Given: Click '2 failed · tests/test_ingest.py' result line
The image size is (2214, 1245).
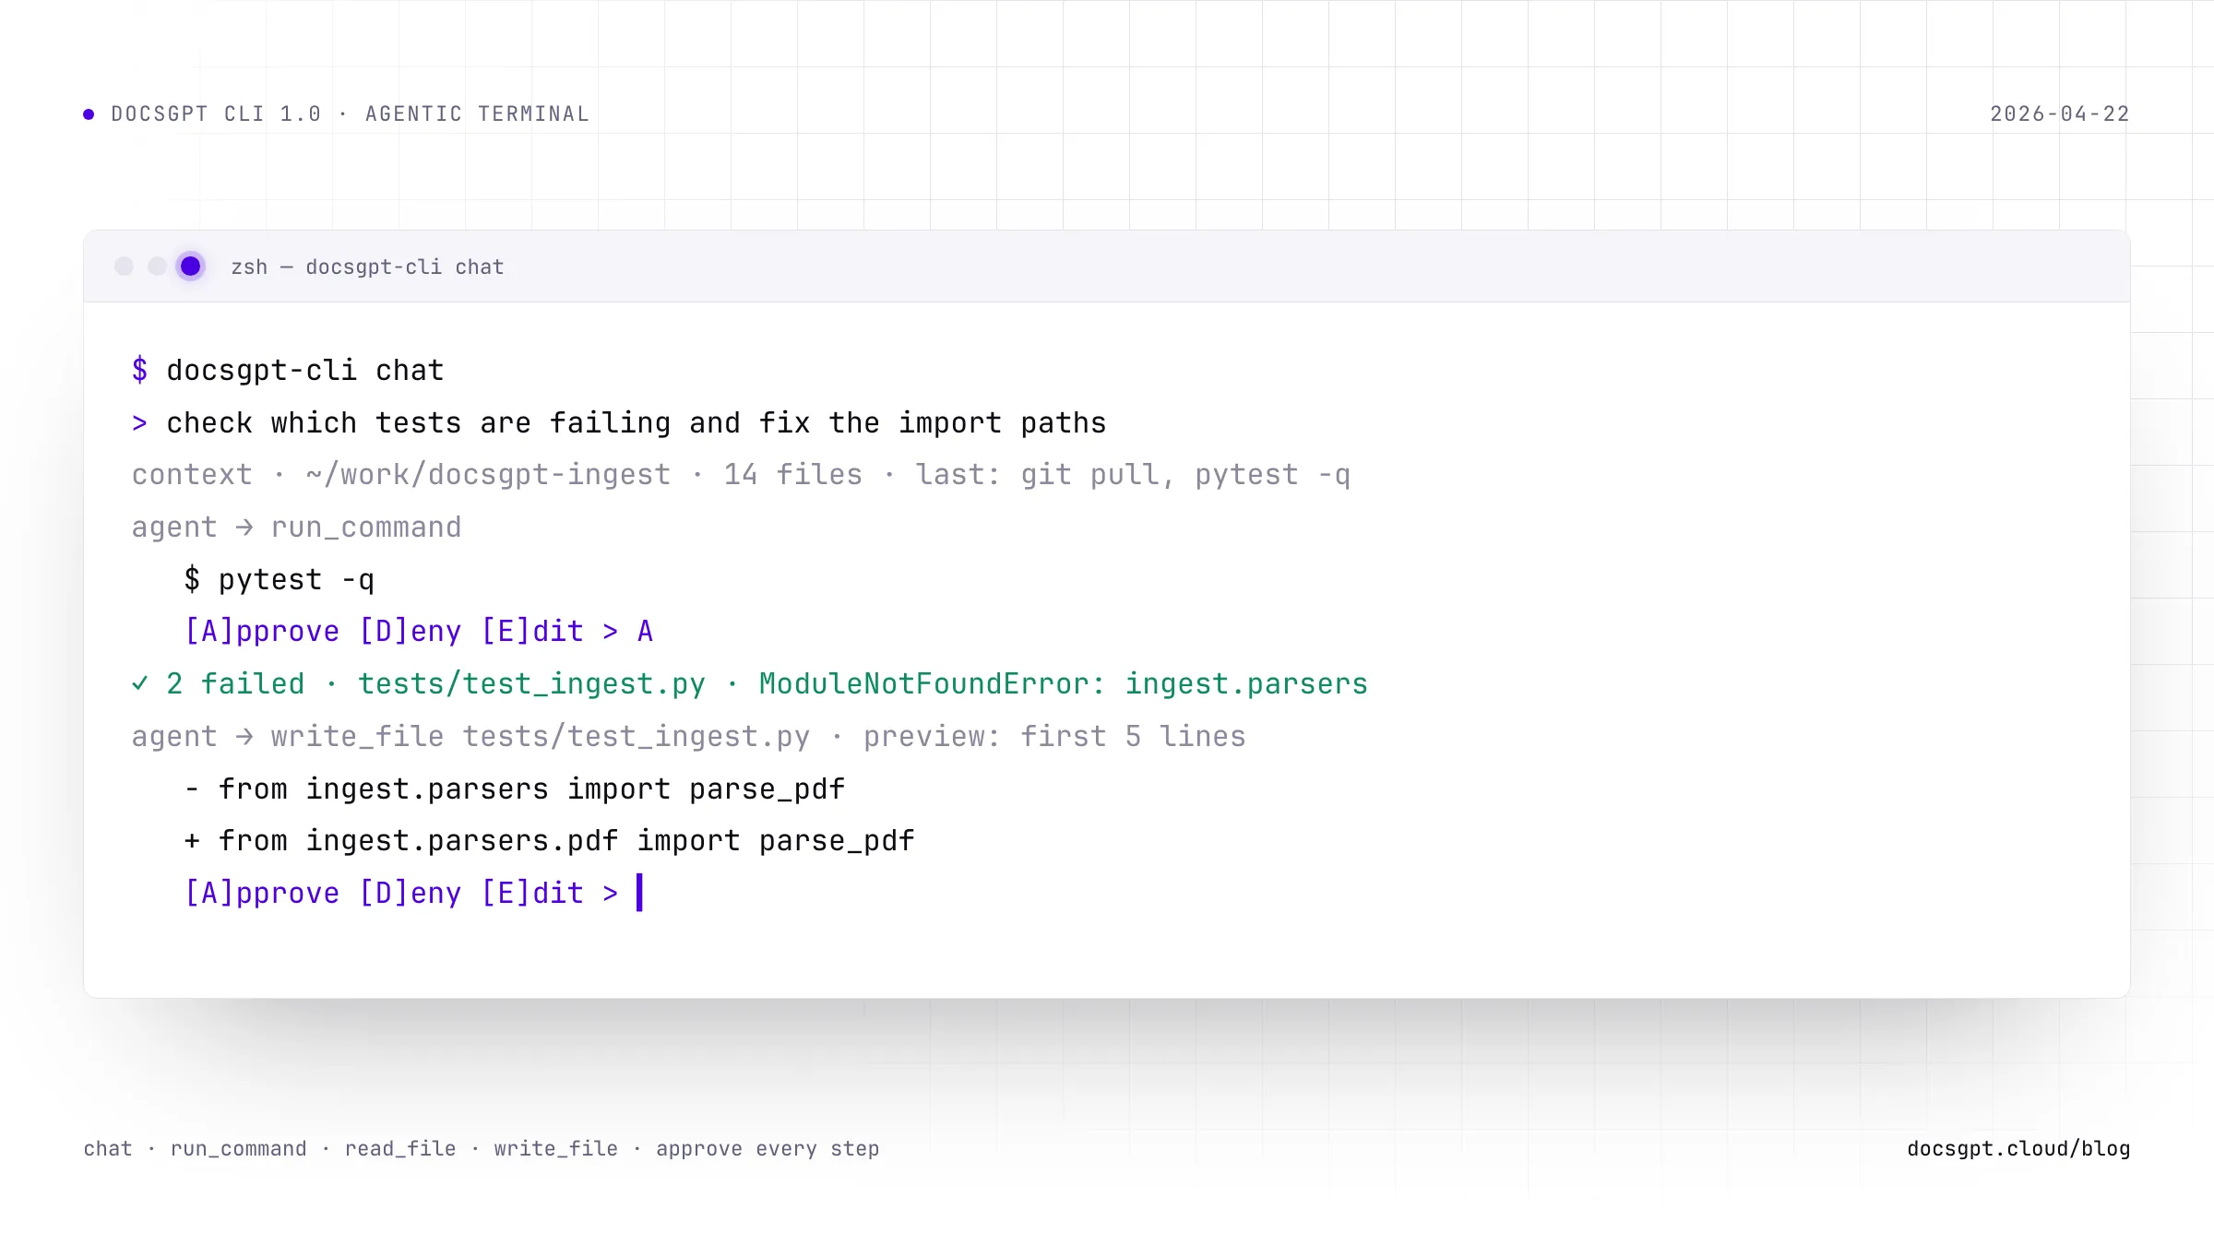Looking at the screenshot, I should (x=435, y=684).
